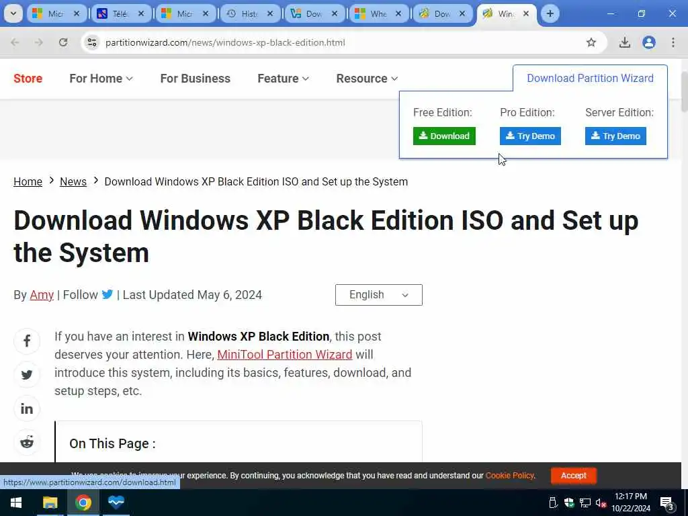Open the Store menu item
The height and width of the screenshot is (516, 688).
pyautogui.click(x=28, y=78)
